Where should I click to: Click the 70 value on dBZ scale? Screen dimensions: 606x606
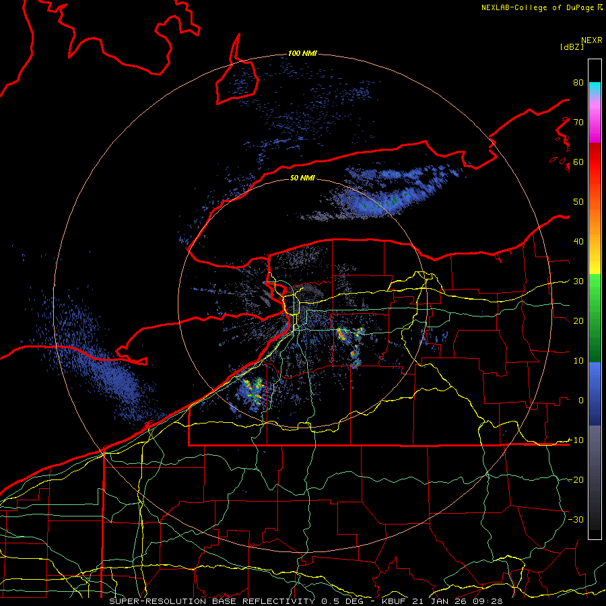[x=578, y=122]
